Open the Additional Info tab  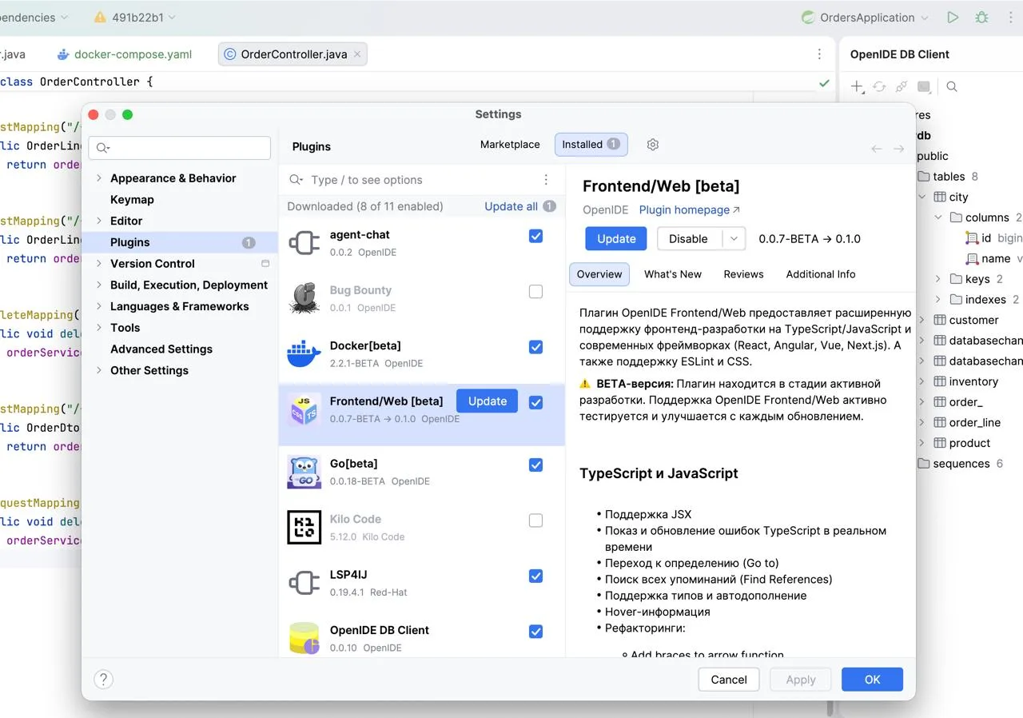[821, 274]
